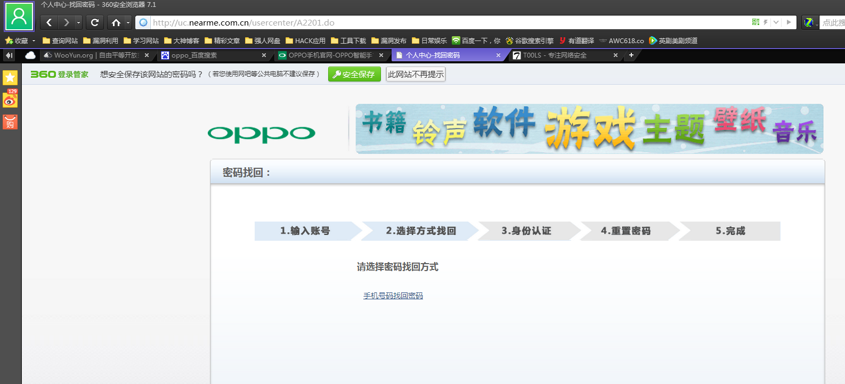Reload the current page

point(95,22)
